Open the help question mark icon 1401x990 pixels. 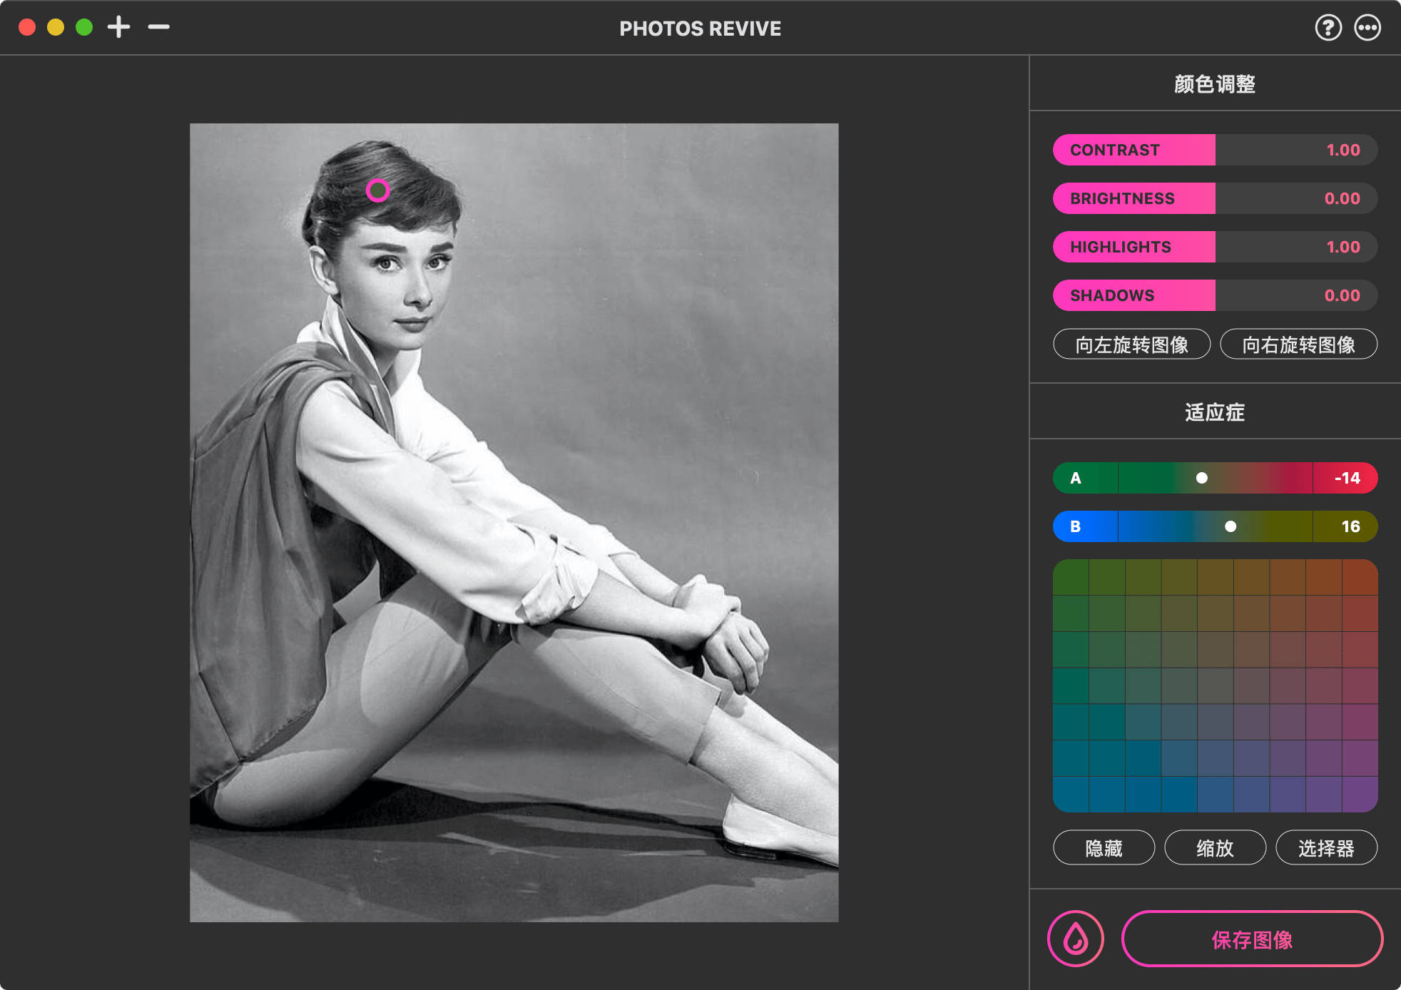(x=1328, y=28)
